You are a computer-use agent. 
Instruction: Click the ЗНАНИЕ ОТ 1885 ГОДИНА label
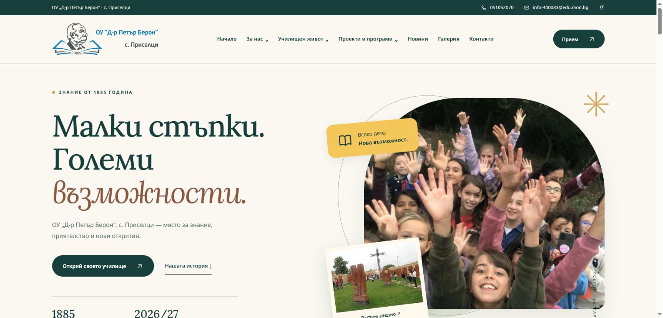click(95, 92)
